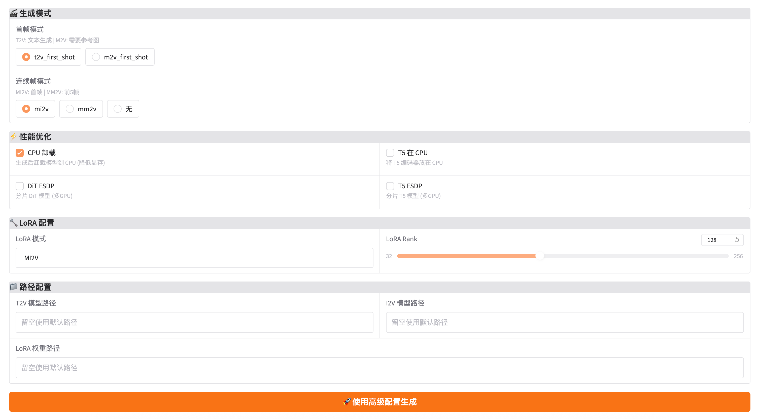
Task: Choose mm2v continuous frame mode
Action: click(x=70, y=109)
